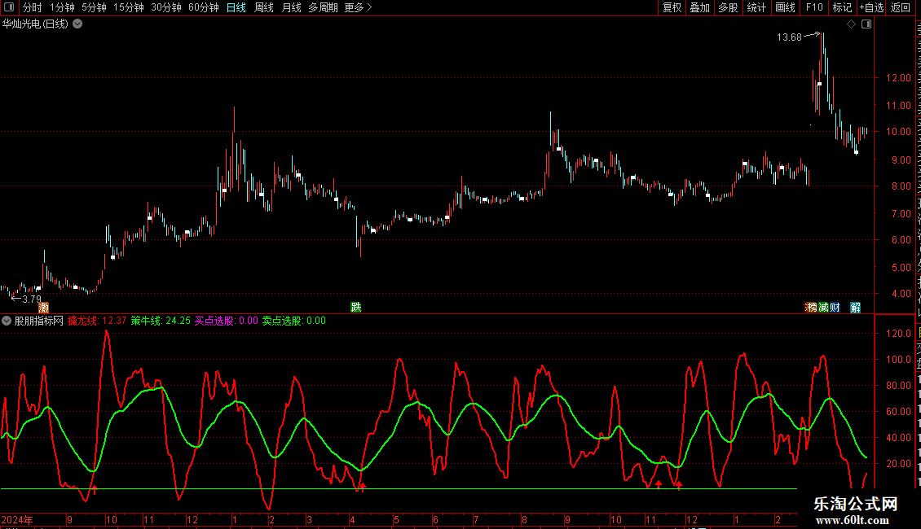
Task: Expand the 更多 periods menu
Action: click(358, 7)
